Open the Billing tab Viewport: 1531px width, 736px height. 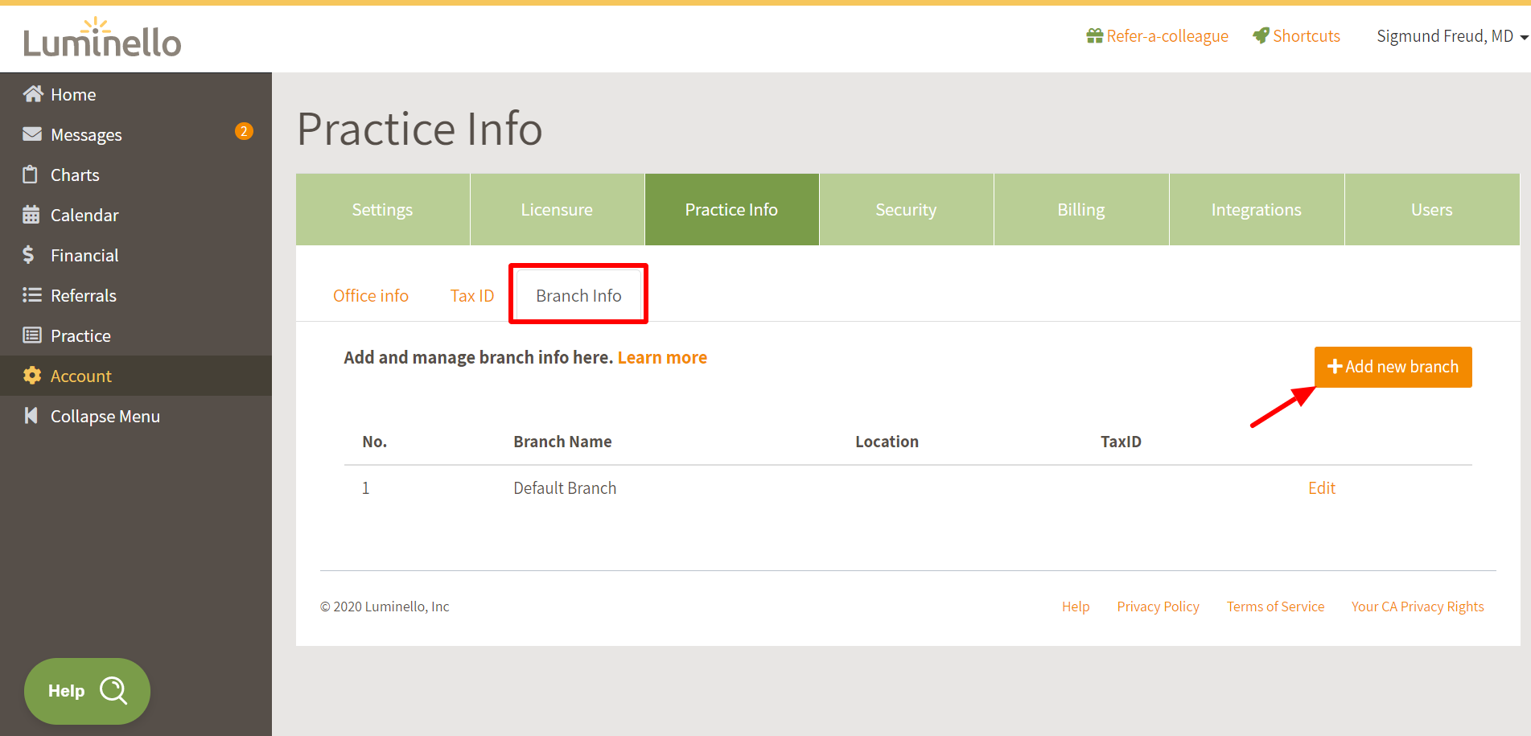(x=1080, y=209)
